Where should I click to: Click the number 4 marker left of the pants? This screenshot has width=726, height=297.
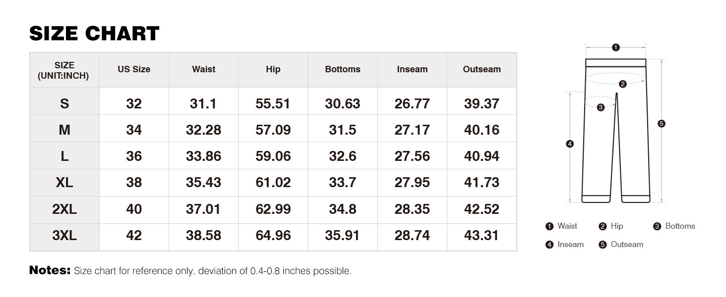[x=570, y=144]
